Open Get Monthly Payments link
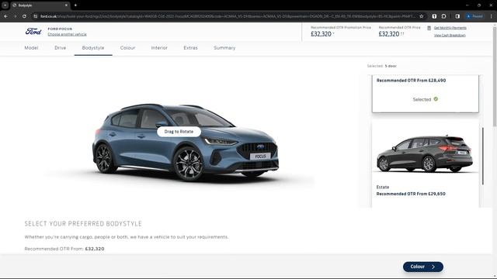 point(450,28)
